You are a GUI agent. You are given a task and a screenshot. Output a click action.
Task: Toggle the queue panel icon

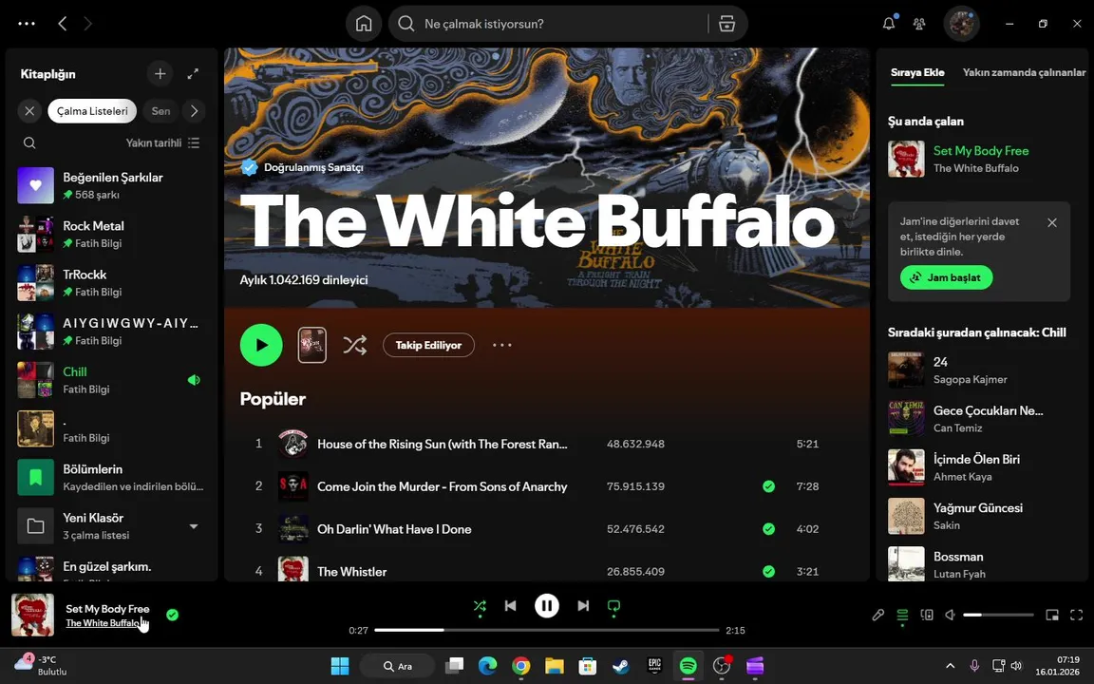click(x=902, y=615)
